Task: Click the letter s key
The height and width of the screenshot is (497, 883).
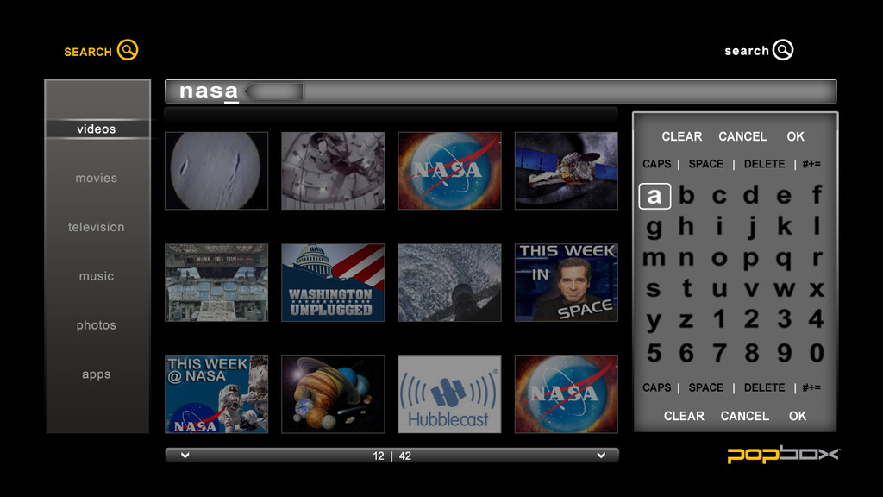Action: point(654,289)
